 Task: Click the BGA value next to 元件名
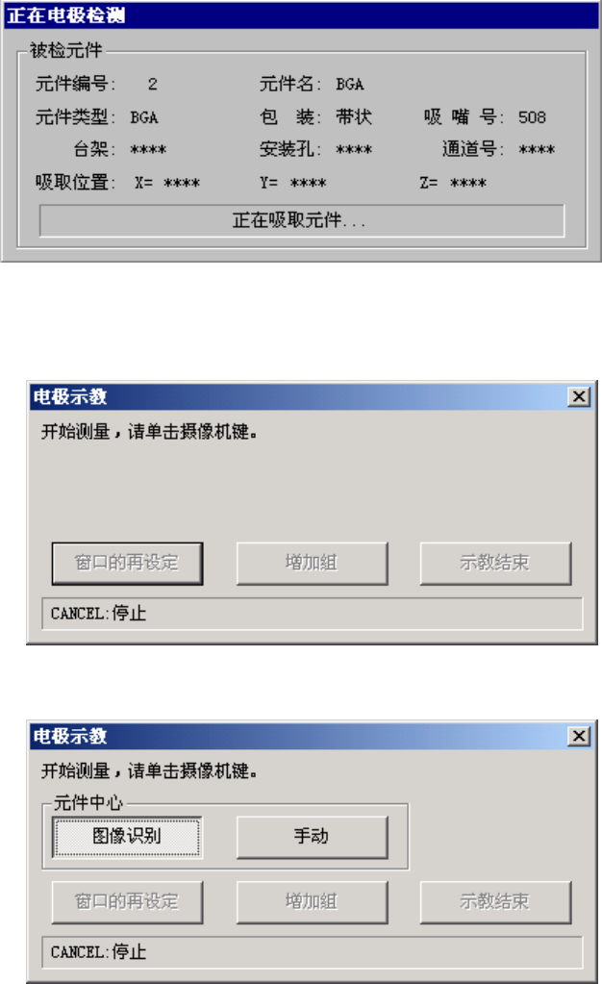[350, 84]
